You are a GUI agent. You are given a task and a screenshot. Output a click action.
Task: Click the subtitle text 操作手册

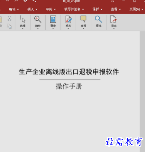pos(69,86)
